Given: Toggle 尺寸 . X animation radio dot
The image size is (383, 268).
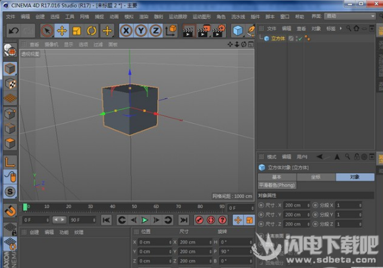Looking at the screenshot, I should click(261, 205).
